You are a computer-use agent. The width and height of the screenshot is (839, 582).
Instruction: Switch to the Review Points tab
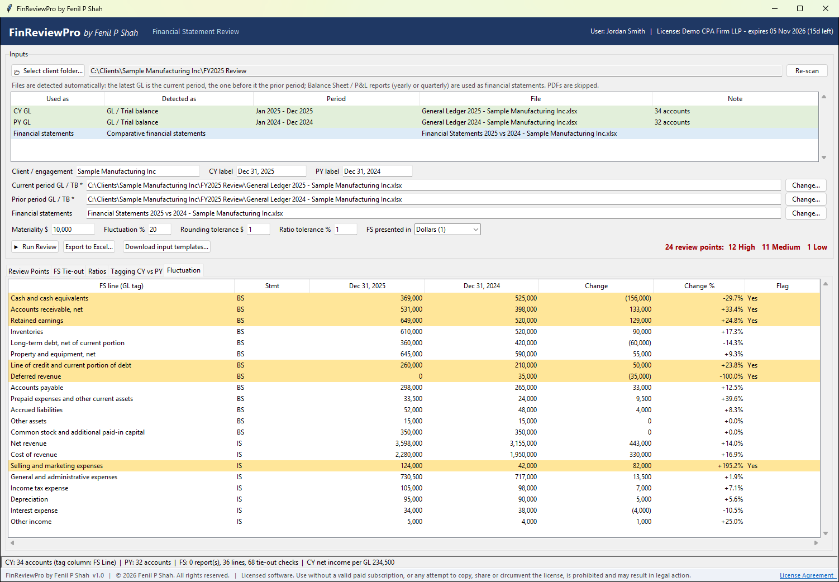28,271
